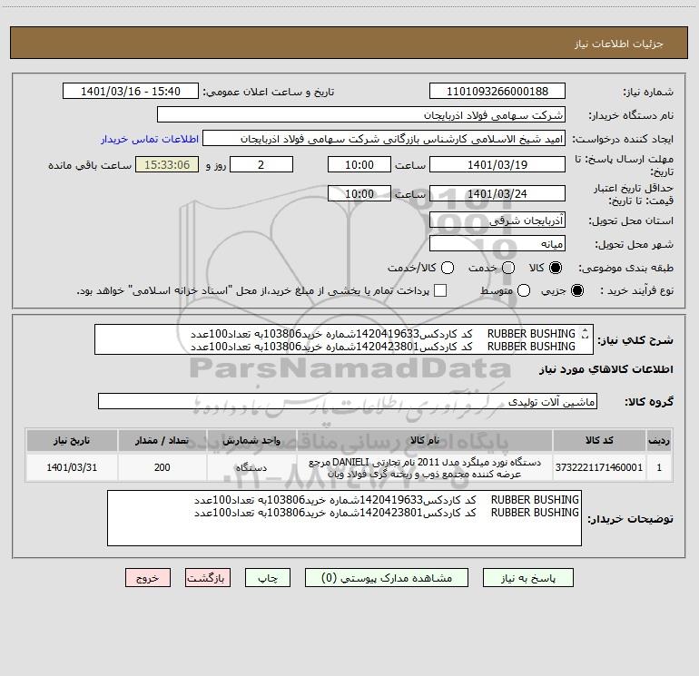
Task: Click scroll arrows in شرح کلی نیاز box
Action: point(585,334)
